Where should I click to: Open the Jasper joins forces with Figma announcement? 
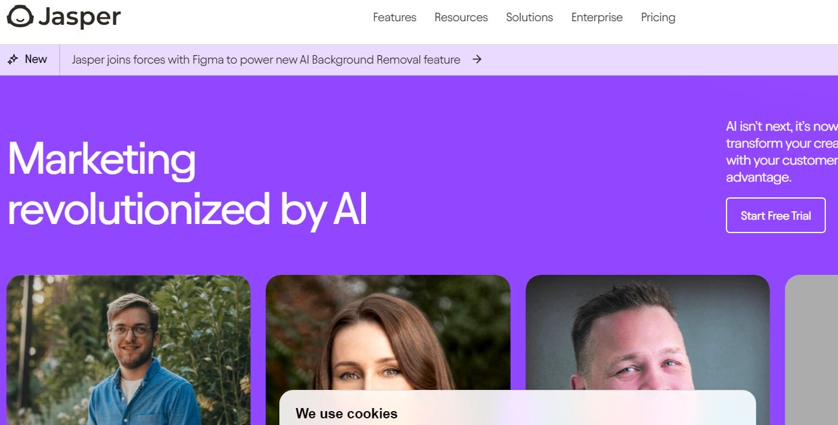266,59
